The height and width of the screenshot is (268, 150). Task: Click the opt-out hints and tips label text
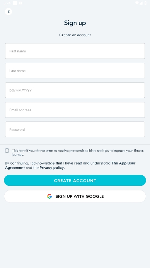coord(78,153)
